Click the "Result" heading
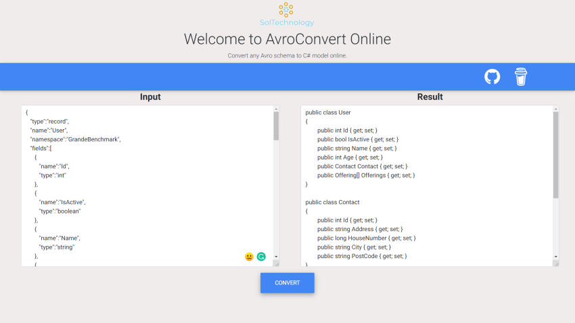The width and height of the screenshot is (575, 323). point(430,97)
